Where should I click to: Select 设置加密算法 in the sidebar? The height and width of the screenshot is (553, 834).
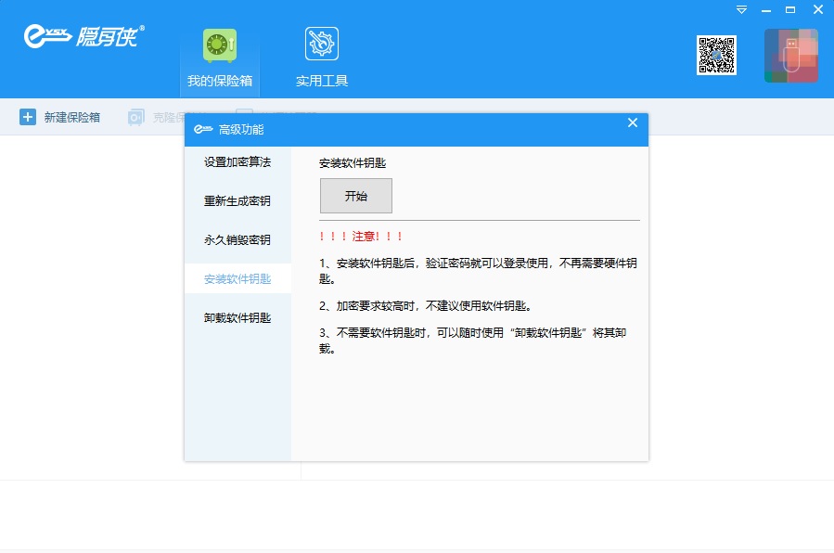coord(237,161)
